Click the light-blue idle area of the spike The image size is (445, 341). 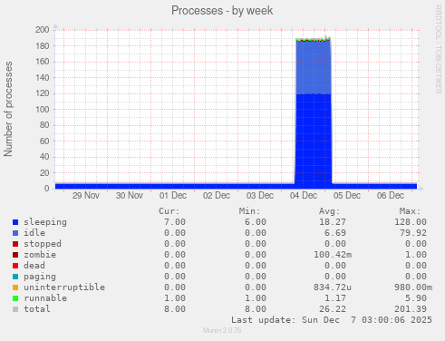314,67
